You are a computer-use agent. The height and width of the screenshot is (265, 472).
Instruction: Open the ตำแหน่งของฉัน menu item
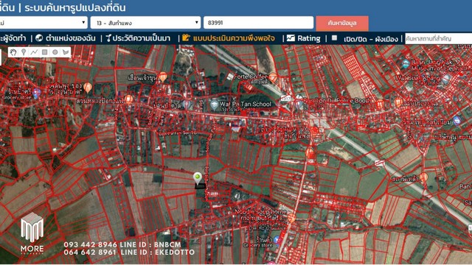pos(66,38)
